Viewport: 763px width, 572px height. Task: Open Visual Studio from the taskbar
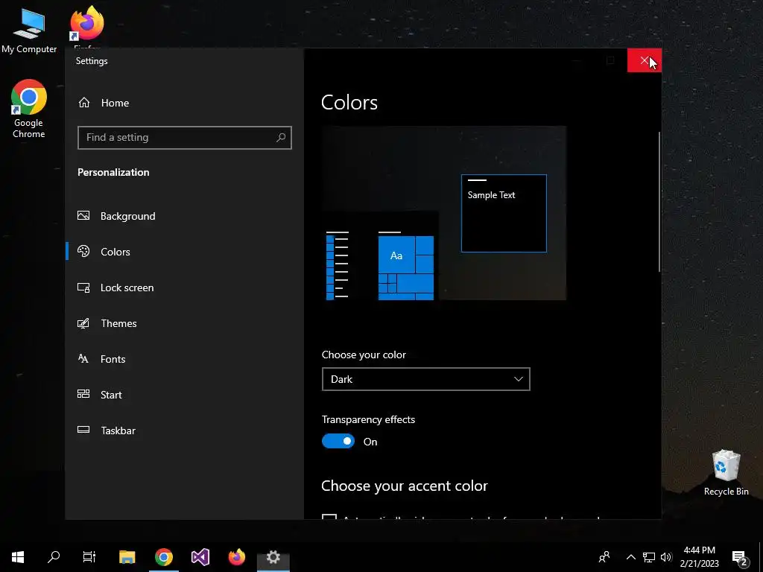[200, 557]
